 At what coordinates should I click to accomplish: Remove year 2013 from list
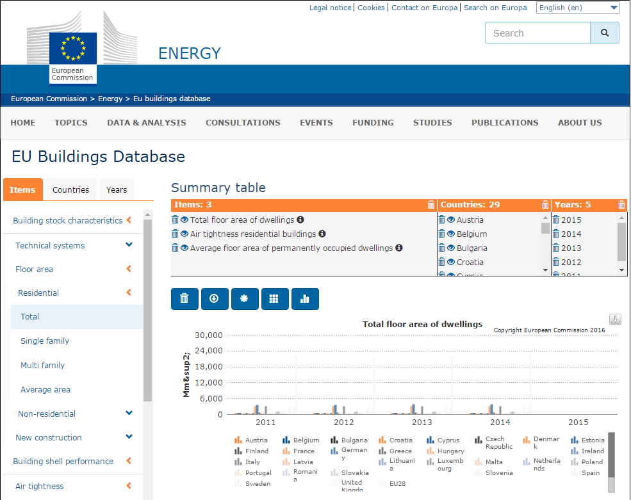[x=556, y=248]
